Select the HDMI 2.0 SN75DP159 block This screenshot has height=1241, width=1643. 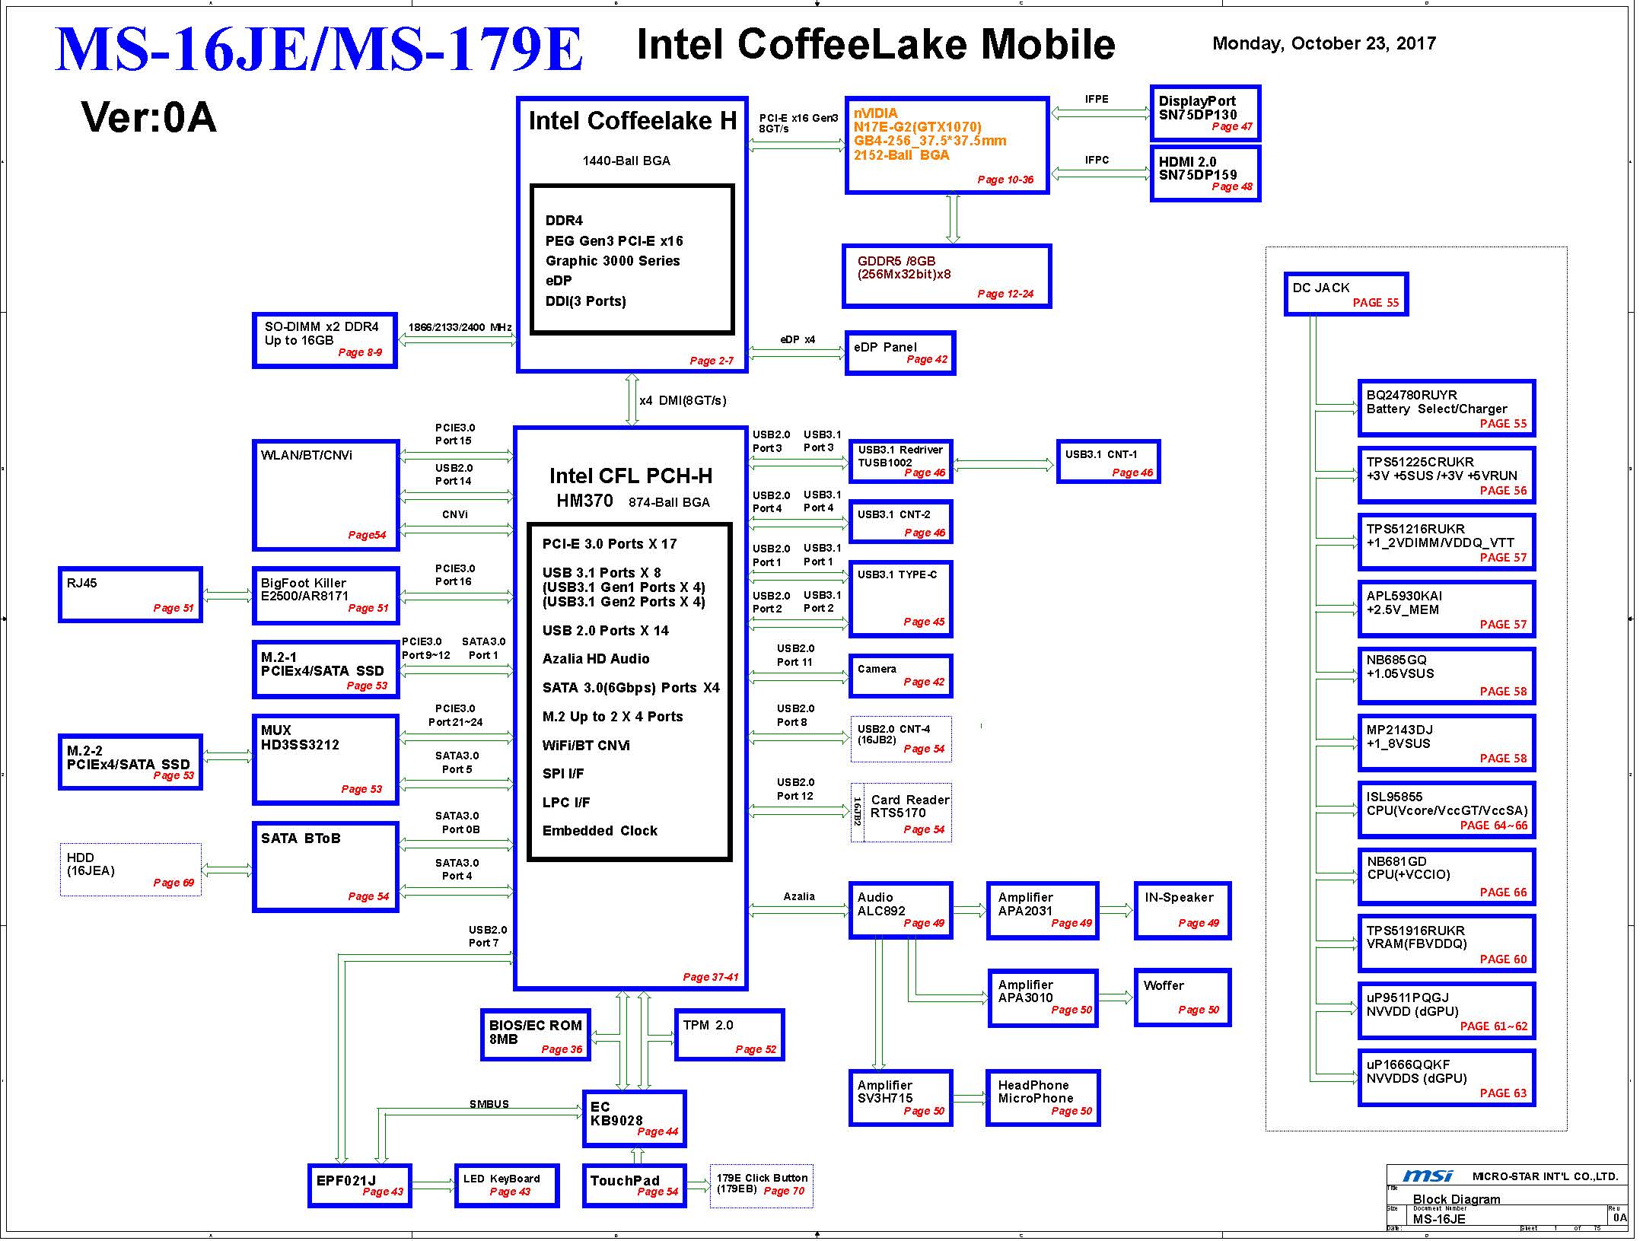pyautogui.click(x=1205, y=173)
